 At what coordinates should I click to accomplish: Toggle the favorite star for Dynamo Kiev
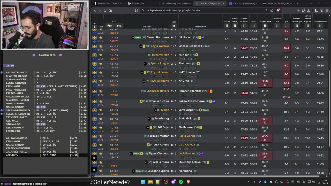(x=94, y=55)
